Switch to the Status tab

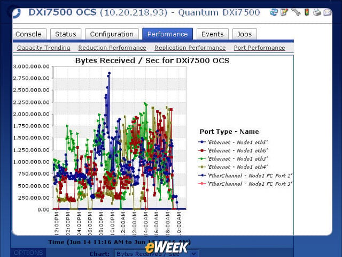click(x=66, y=34)
